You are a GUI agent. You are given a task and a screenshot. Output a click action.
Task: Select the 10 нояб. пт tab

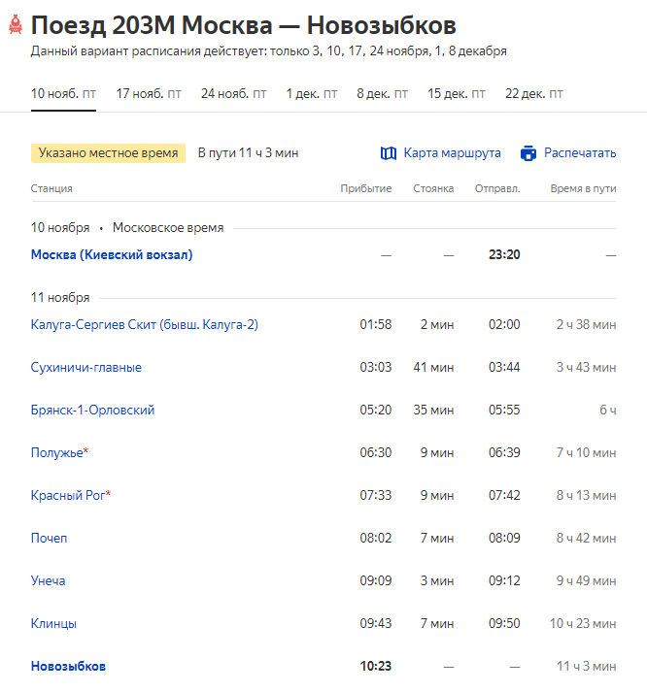coord(63,93)
